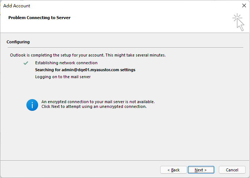Image resolution: width=250 pixels, height=178 pixels.
Task: Close the Add Account dialog
Action: 244,6
